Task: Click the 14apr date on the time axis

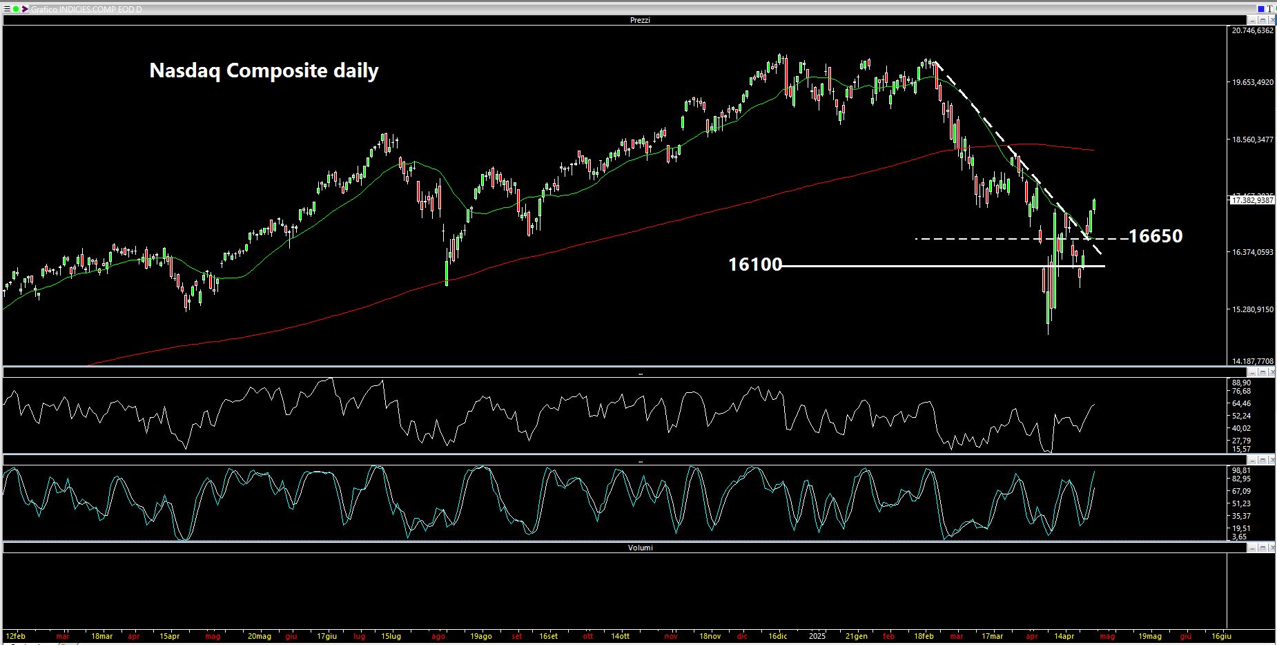Action: coord(1064,636)
